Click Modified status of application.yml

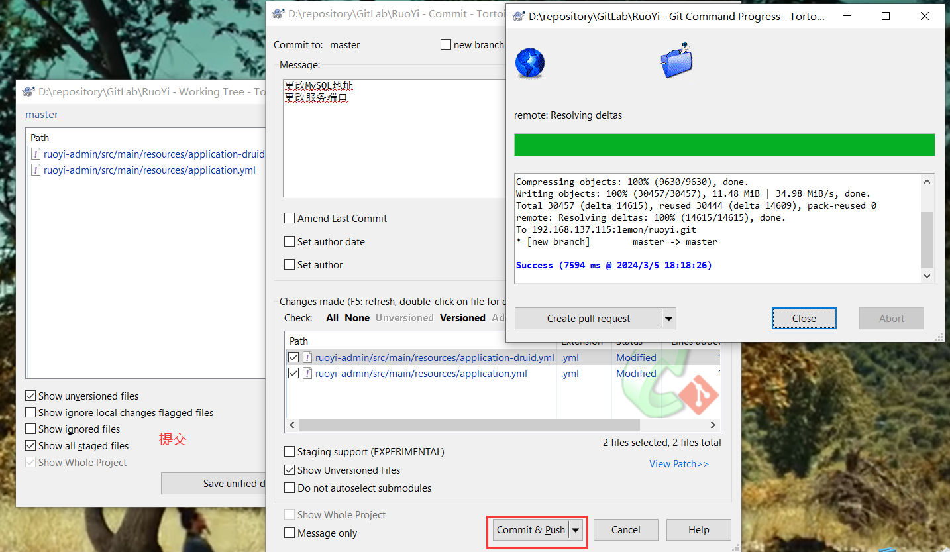(636, 374)
